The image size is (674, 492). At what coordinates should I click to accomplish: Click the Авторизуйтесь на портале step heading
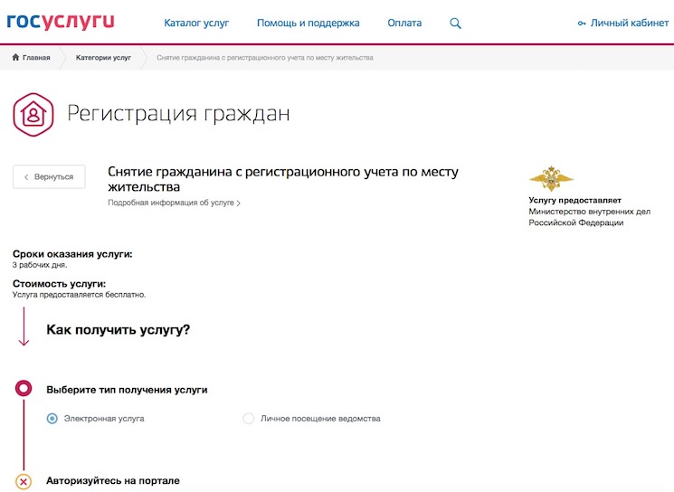click(x=113, y=480)
